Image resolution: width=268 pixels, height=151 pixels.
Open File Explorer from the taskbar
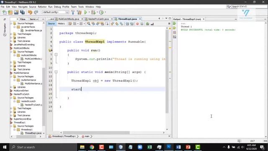click(82, 147)
